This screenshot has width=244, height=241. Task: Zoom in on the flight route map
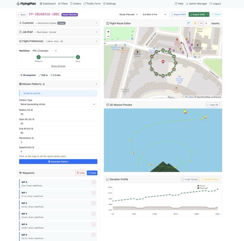pyautogui.click(x=108, y=32)
